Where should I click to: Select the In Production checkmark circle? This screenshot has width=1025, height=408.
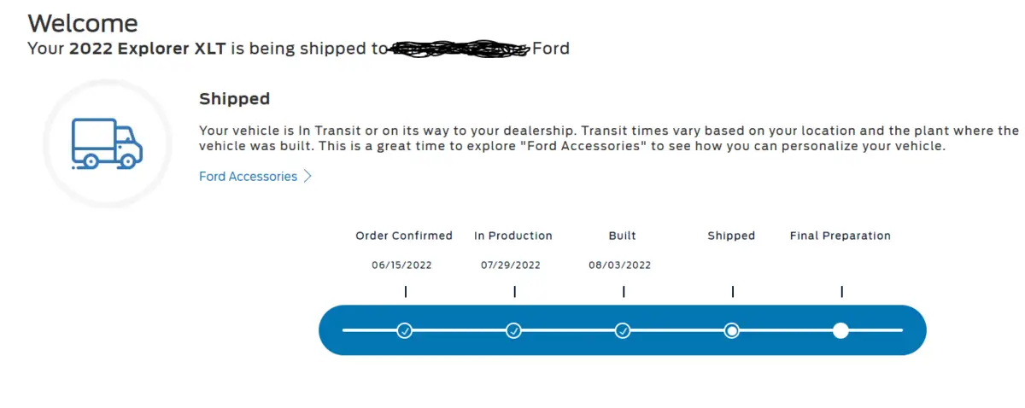click(x=514, y=330)
